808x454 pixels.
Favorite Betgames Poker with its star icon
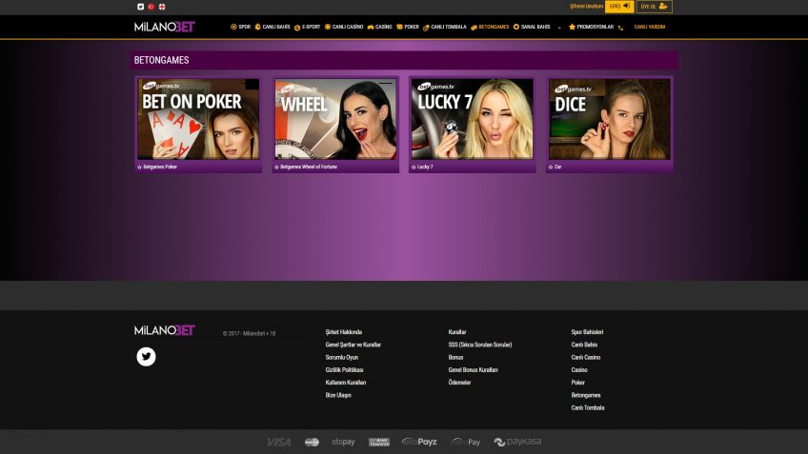click(x=140, y=167)
